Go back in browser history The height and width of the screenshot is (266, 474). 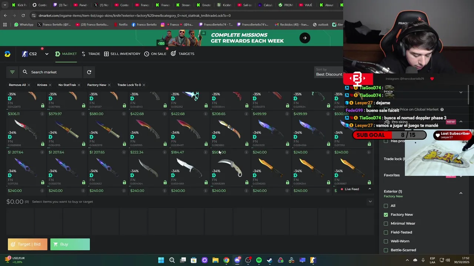5,16
